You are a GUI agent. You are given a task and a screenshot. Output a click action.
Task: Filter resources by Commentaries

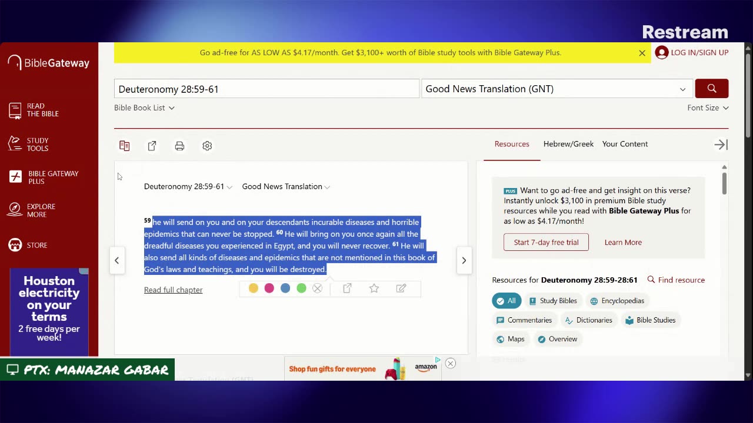point(524,320)
